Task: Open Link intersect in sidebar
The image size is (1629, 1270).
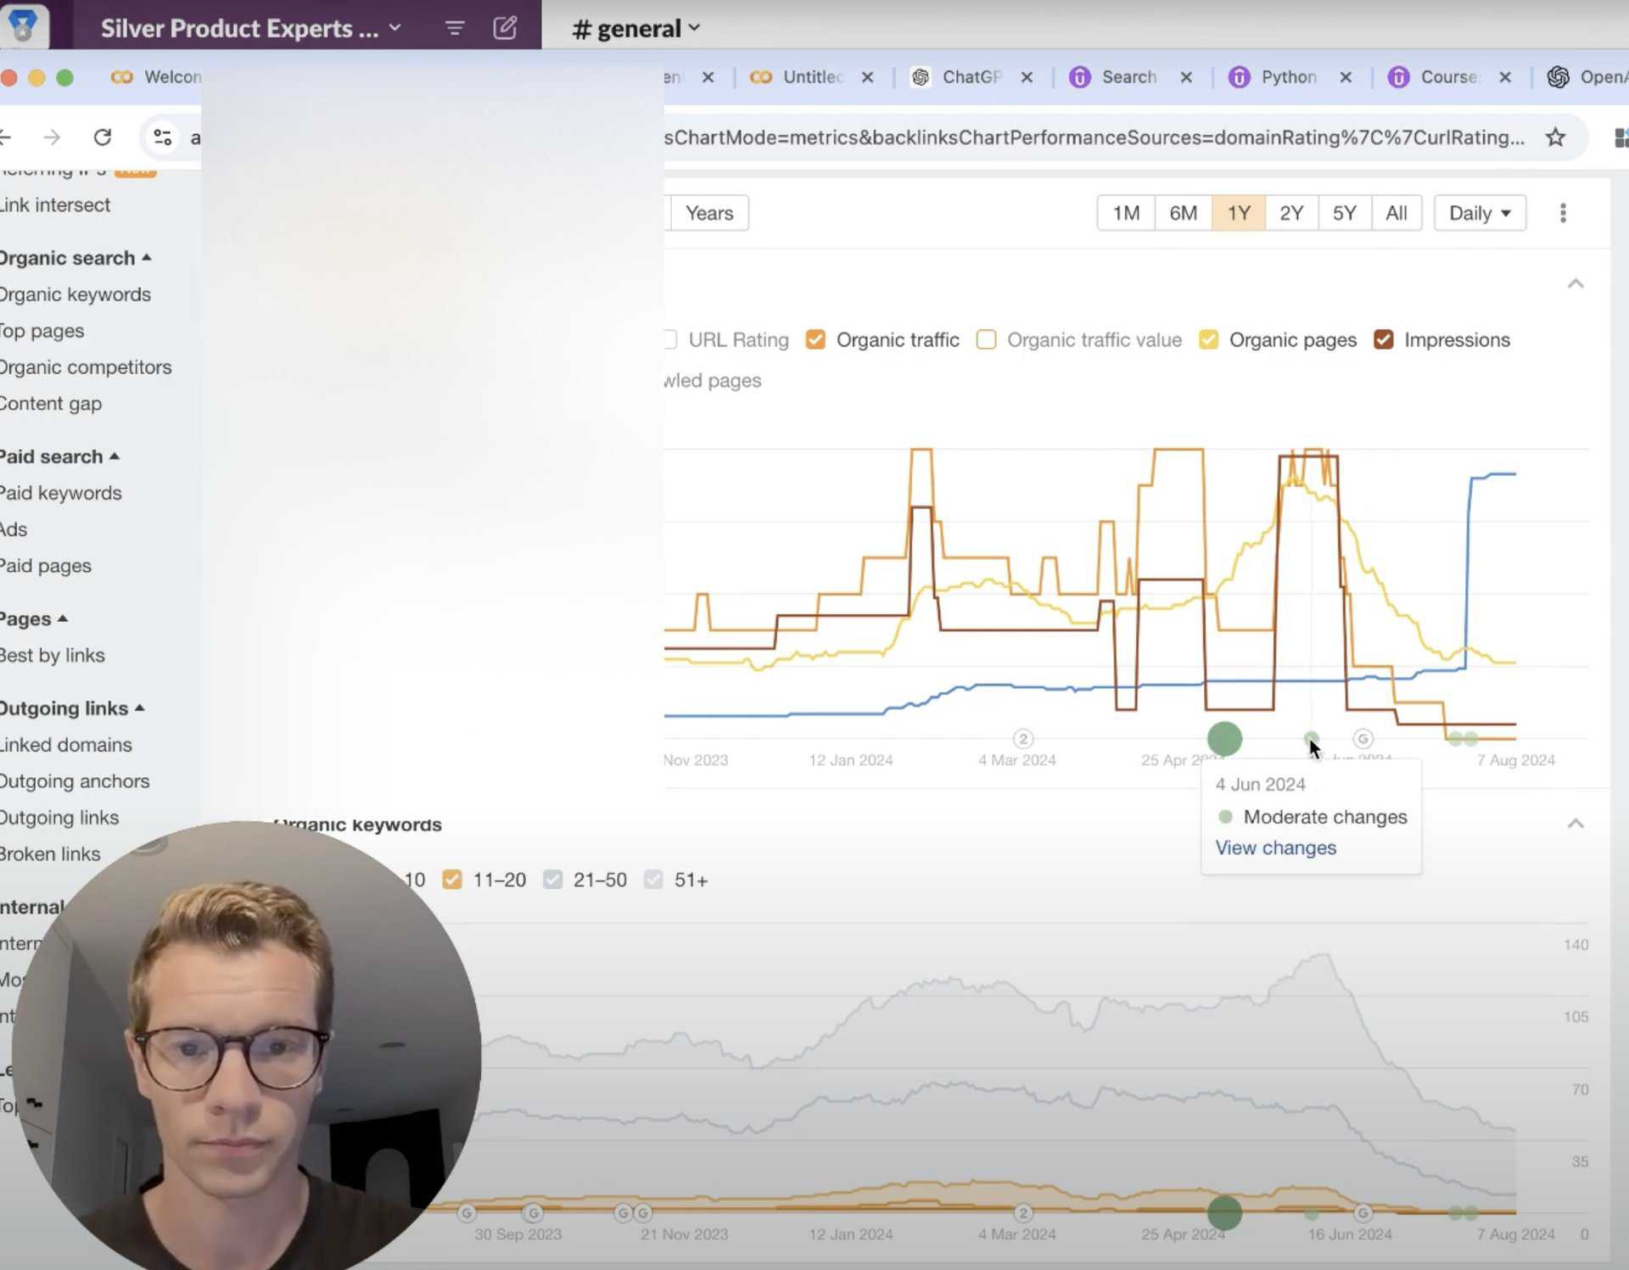Action: [55, 205]
